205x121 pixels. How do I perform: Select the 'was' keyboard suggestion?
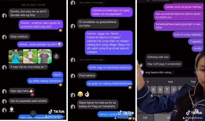(170, 82)
